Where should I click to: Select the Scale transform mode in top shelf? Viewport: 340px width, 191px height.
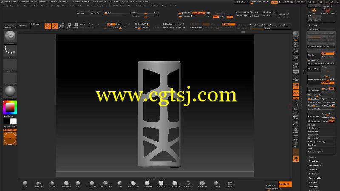pyautogui.click(x=69, y=26)
